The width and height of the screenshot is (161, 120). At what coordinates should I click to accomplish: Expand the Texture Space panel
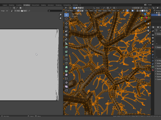click(x=158, y=71)
